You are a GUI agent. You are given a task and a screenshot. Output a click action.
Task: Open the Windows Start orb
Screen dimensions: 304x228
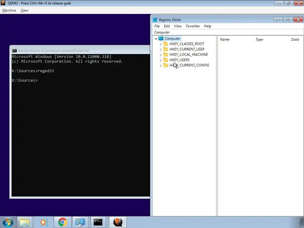coord(8,222)
